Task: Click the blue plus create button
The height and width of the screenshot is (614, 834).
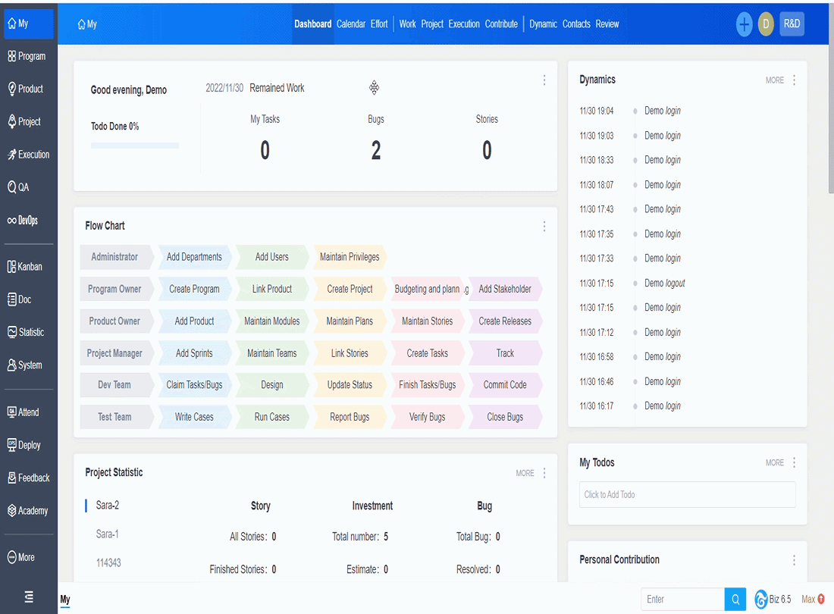Action: click(744, 24)
